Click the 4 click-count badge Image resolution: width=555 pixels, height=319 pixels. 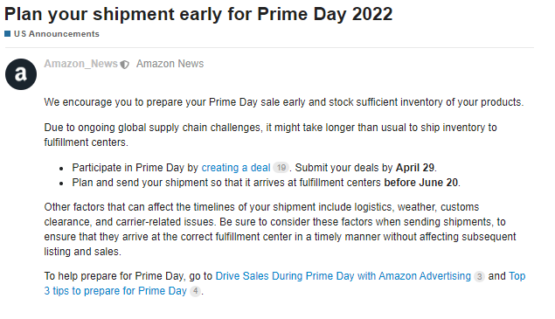[195, 291]
